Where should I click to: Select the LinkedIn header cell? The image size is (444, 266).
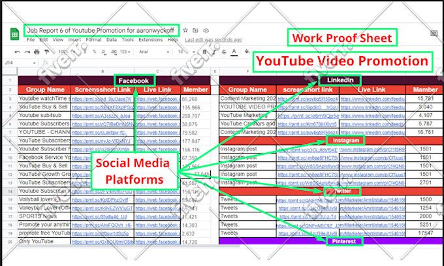[331, 80]
